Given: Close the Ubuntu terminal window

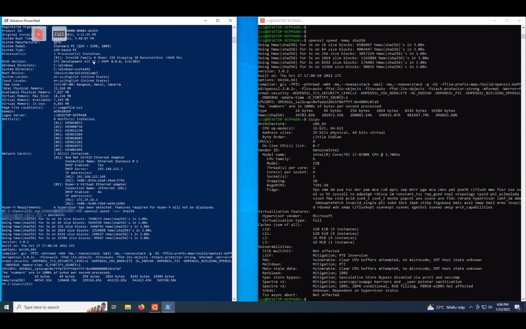Looking at the screenshot, I should pos(519,21).
